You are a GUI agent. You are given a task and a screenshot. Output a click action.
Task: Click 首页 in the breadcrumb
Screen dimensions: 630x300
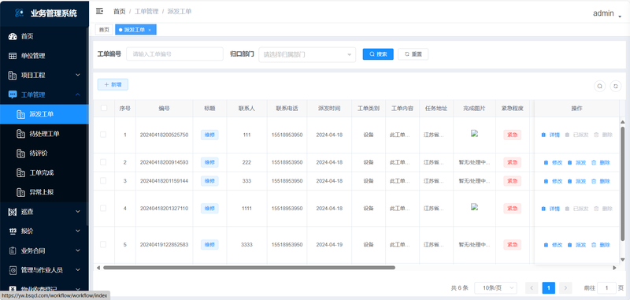pyautogui.click(x=120, y=12)
